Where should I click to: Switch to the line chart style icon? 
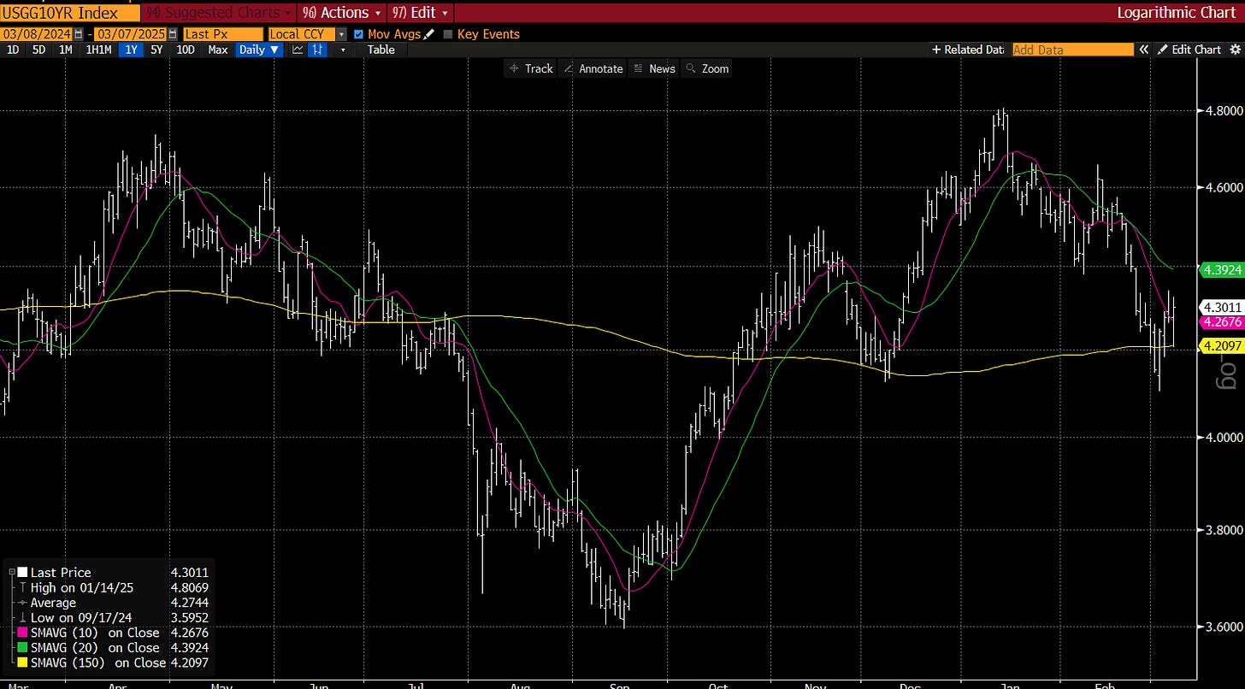point(298,50)
